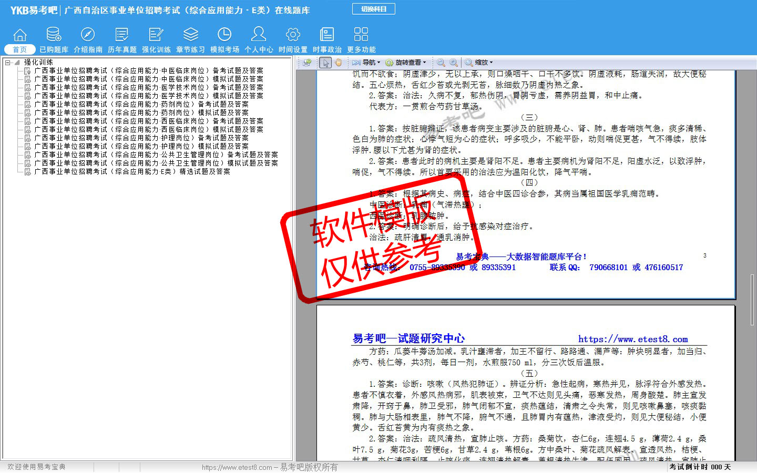Open the 已购题库 purchased question bank icon

pyautogui.click(x=54, y=40)
